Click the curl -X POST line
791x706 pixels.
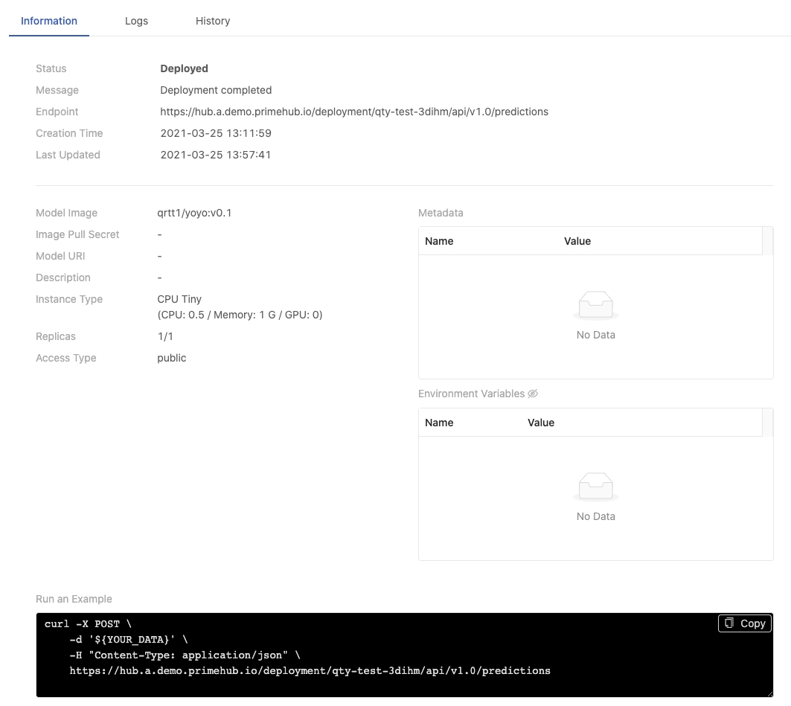coord(88,624)
